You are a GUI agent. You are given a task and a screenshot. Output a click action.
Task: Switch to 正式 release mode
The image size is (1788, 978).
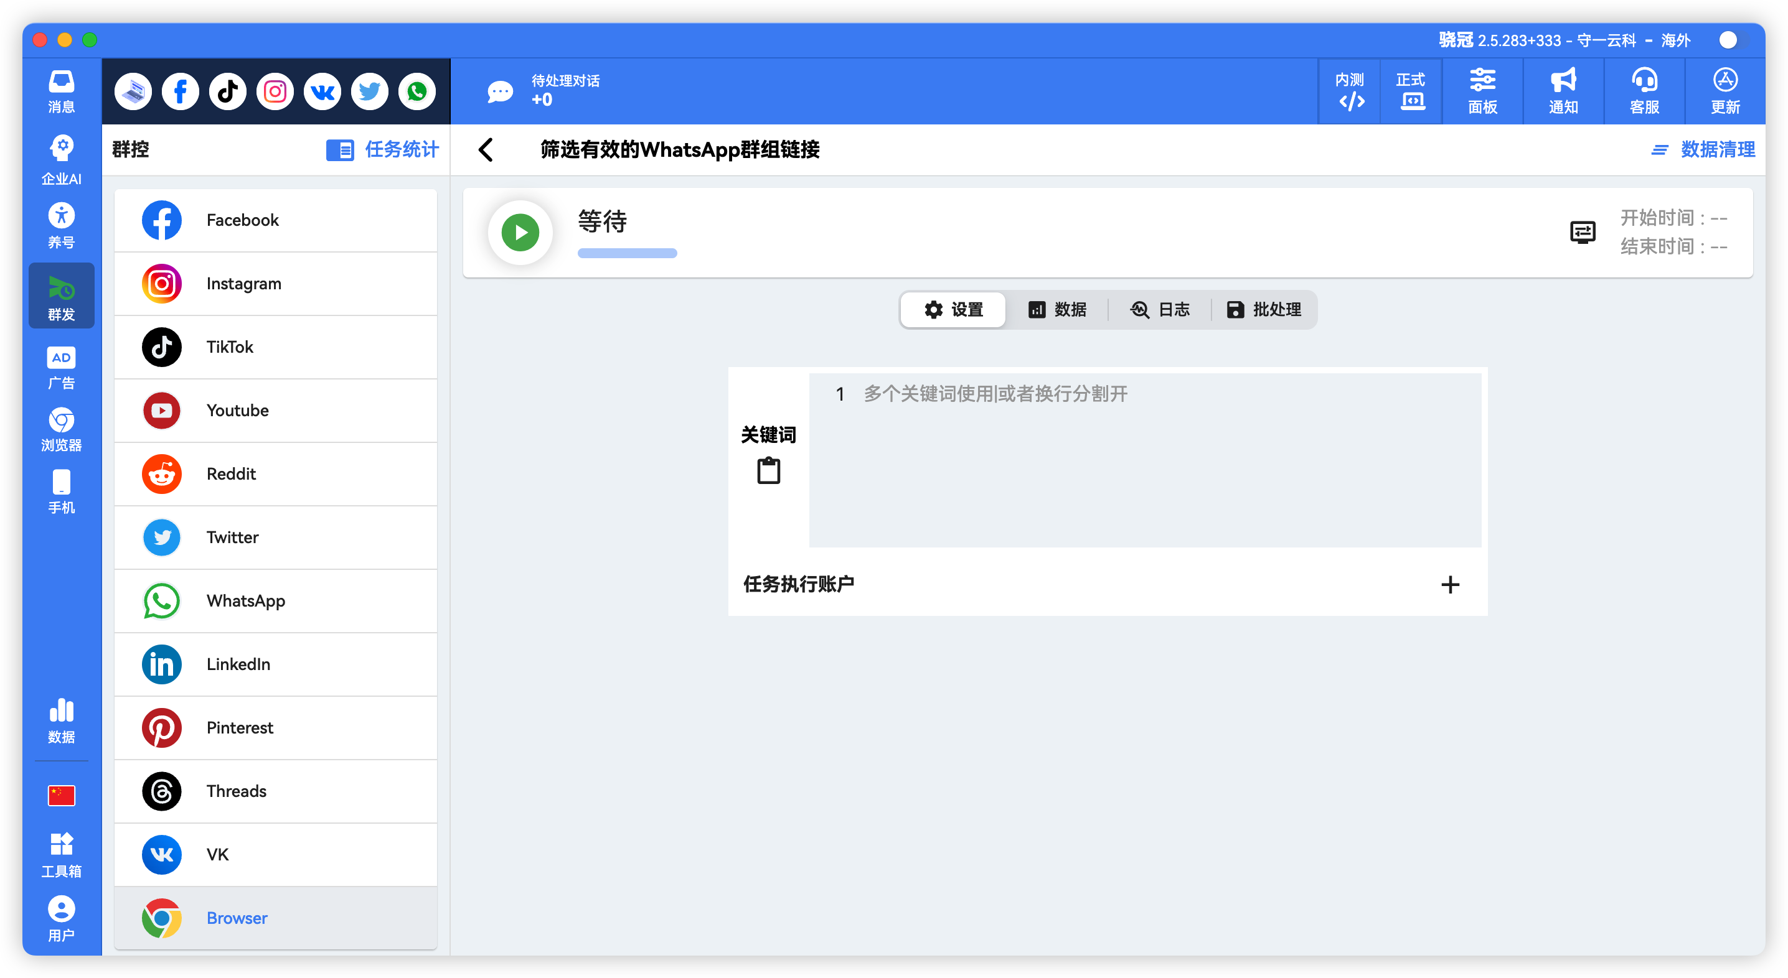tap(1412, 91)
